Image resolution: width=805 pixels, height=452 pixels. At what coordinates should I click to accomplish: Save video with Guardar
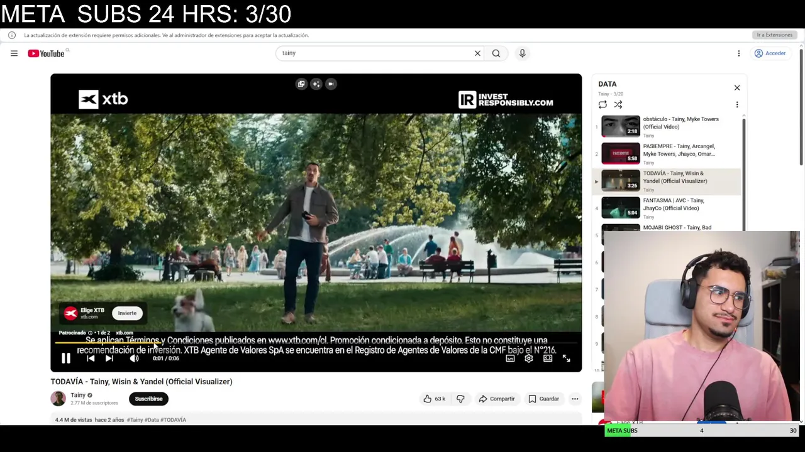click(543, 399)
